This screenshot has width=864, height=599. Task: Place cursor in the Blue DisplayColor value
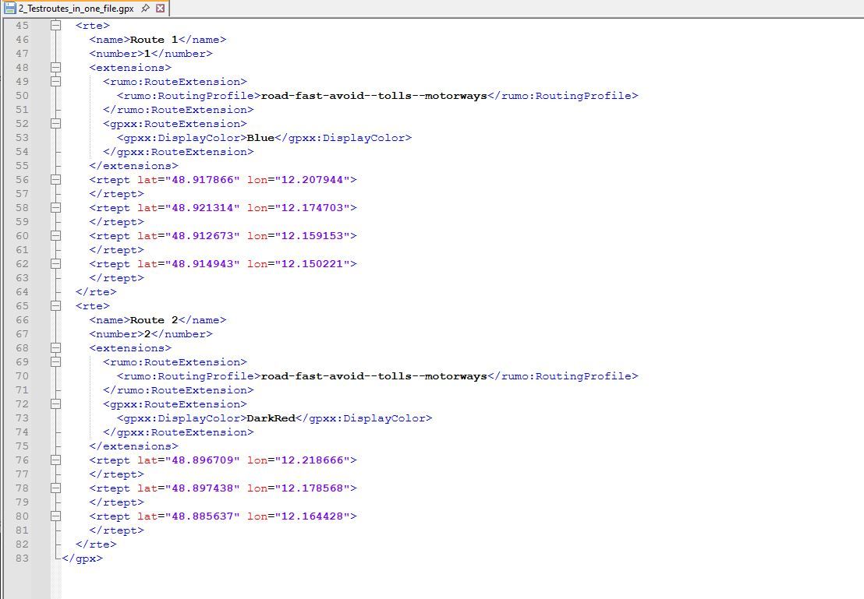tap(260, 138)
